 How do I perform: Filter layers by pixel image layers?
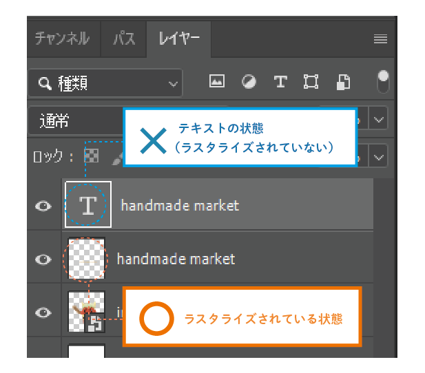[x=217, y=81]
